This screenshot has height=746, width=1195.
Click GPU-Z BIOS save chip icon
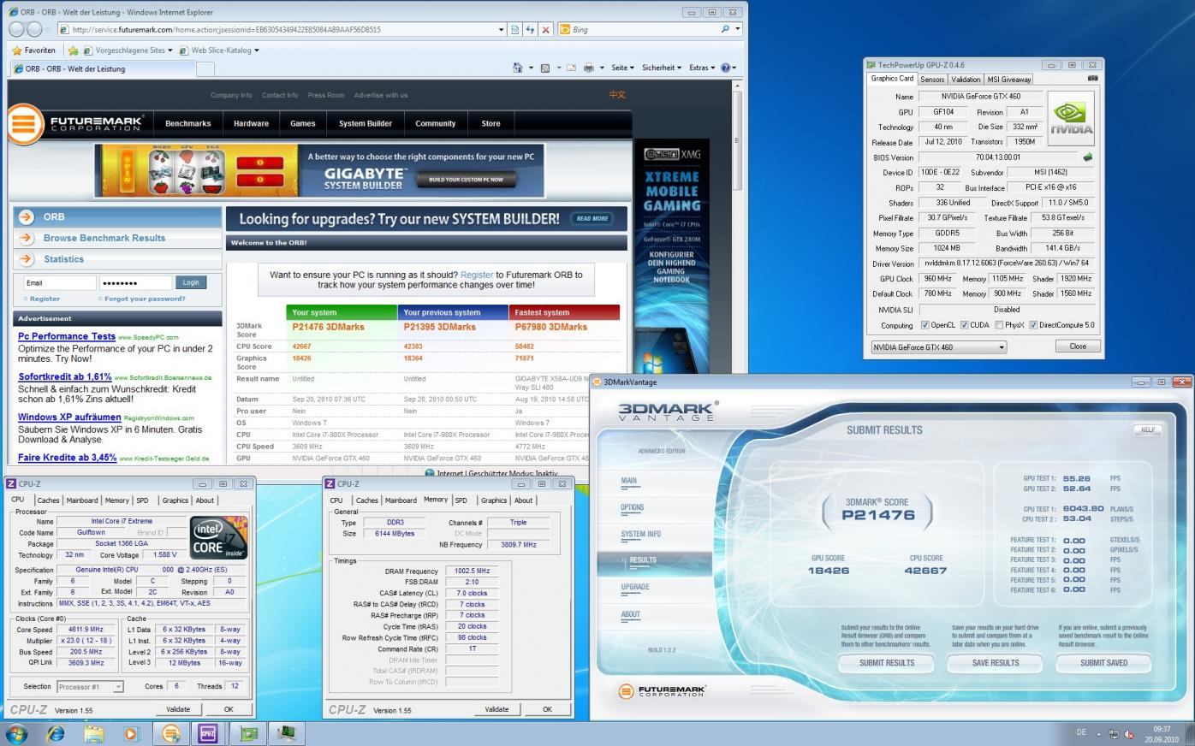1088,157
